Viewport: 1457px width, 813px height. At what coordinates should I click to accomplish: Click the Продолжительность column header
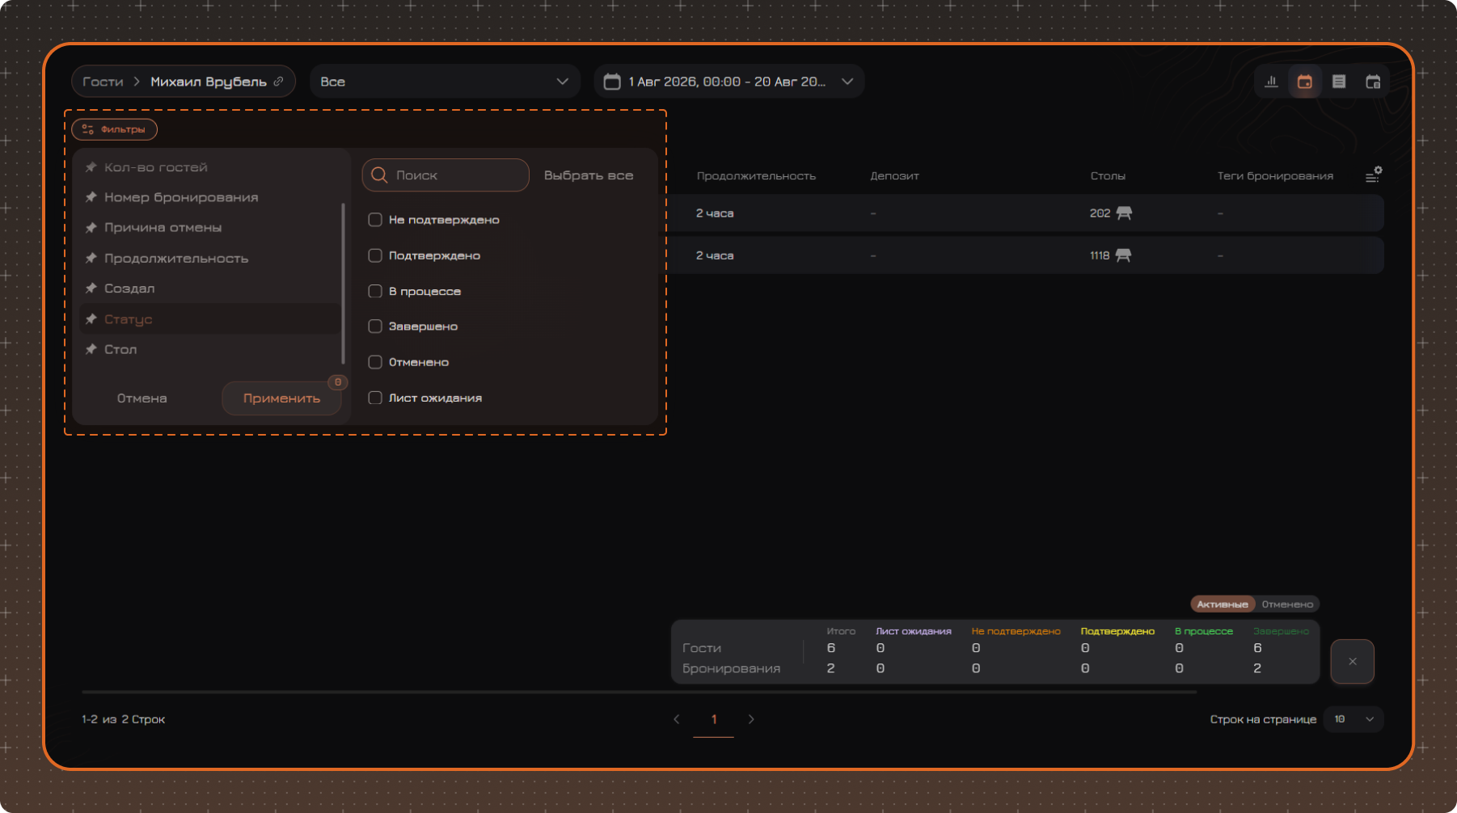[756, 176]
